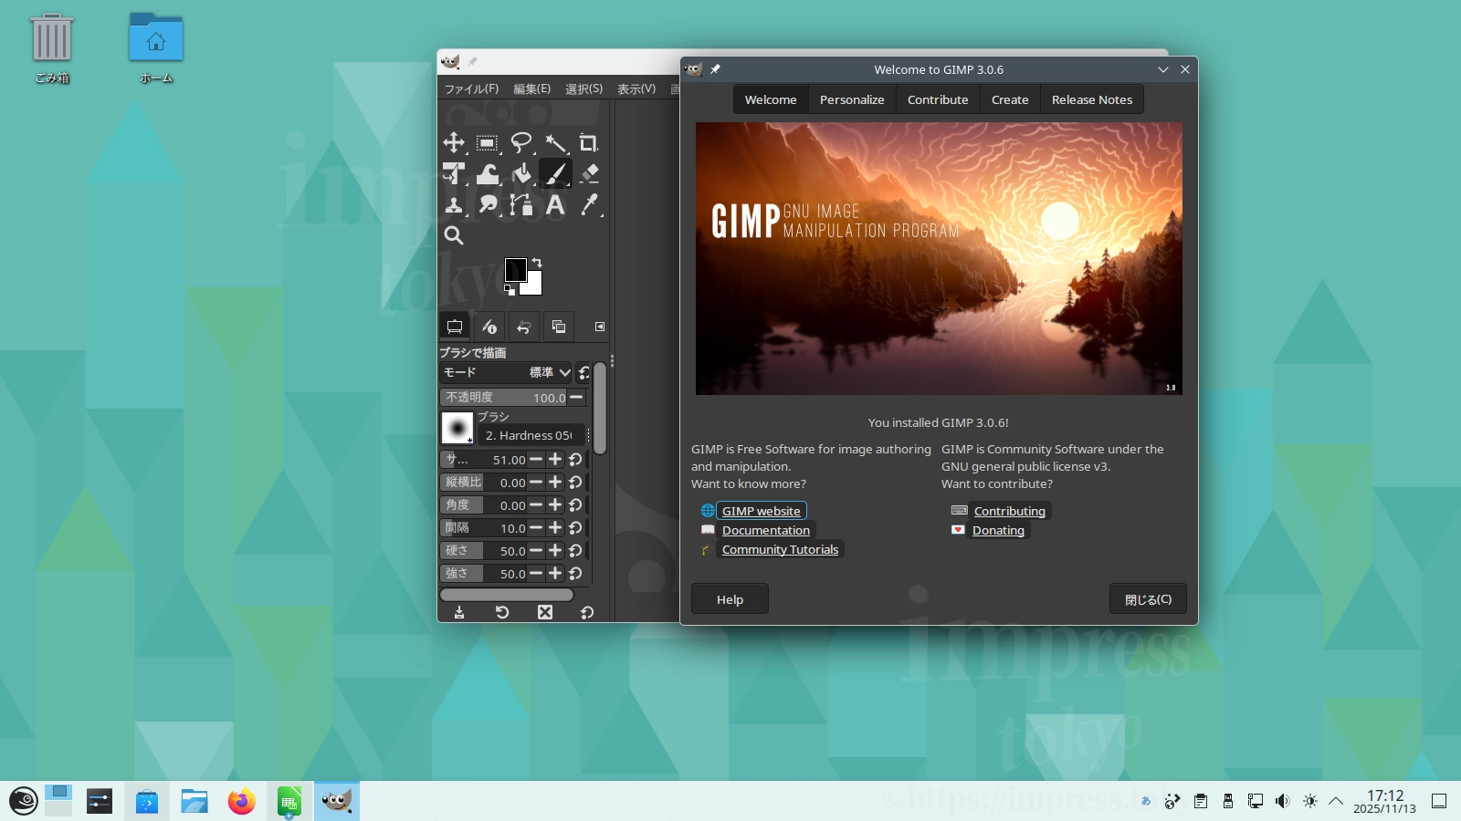Switch to the Tool Options dock tab
The height and width of the screenshot is (821, 1461).
tap(455, 327)
